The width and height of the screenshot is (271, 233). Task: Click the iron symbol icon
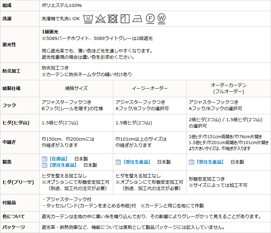point(137,19)
